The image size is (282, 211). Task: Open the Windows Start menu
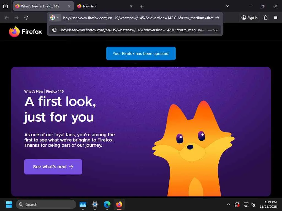point(9,204)
